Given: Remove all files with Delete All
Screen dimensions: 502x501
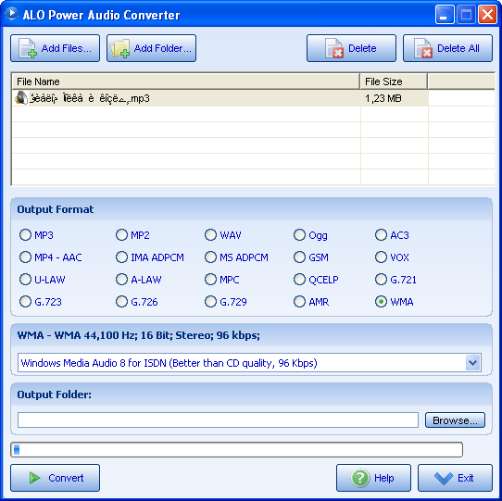Looking at the screenshot, I should [x=447, y=48].
